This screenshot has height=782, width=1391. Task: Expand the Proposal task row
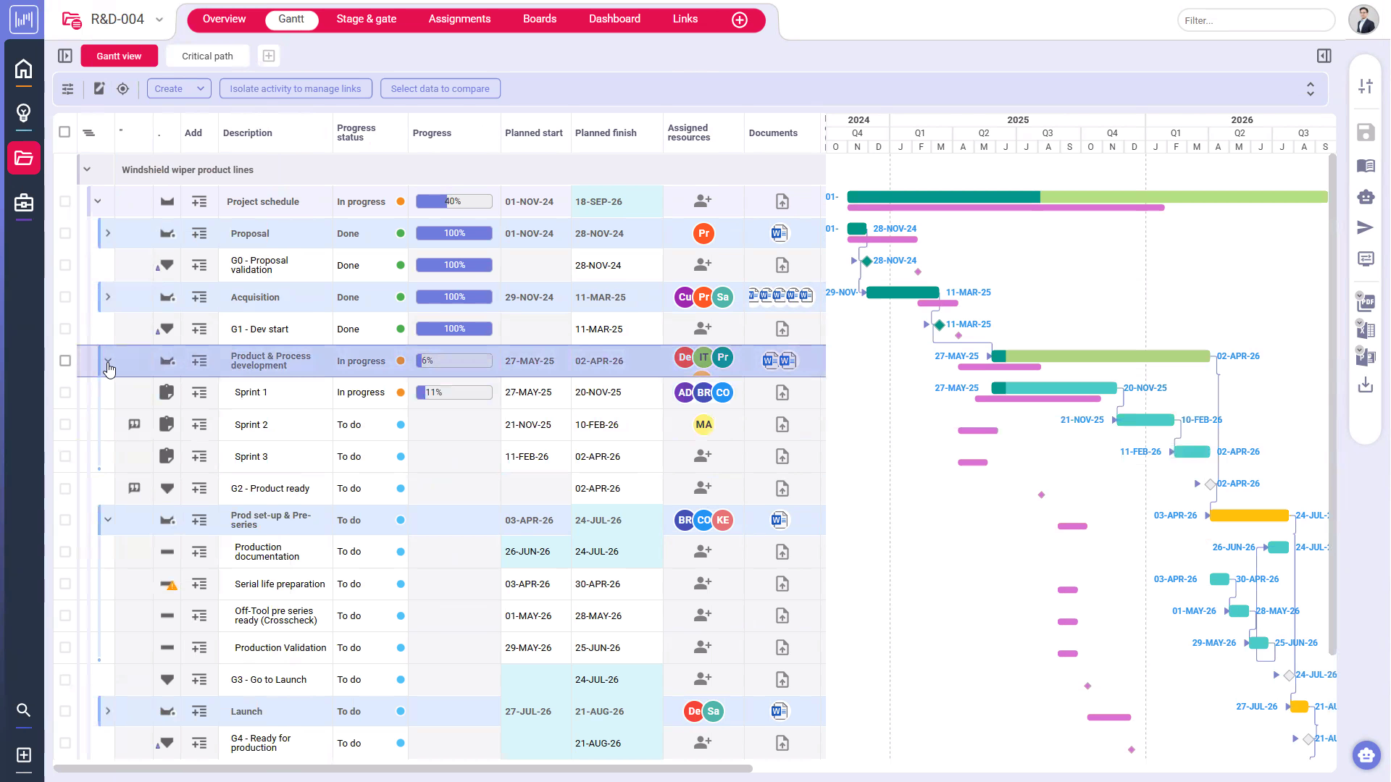point(108,233)
